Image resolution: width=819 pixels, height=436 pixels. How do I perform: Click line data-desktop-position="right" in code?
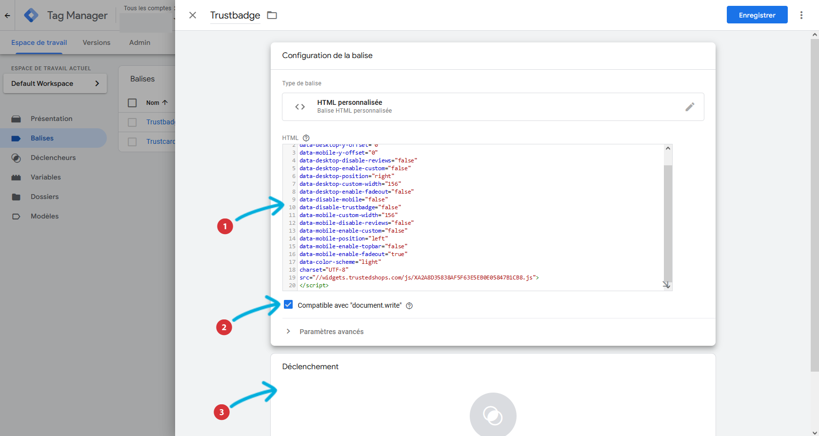(x=347, y=176)
